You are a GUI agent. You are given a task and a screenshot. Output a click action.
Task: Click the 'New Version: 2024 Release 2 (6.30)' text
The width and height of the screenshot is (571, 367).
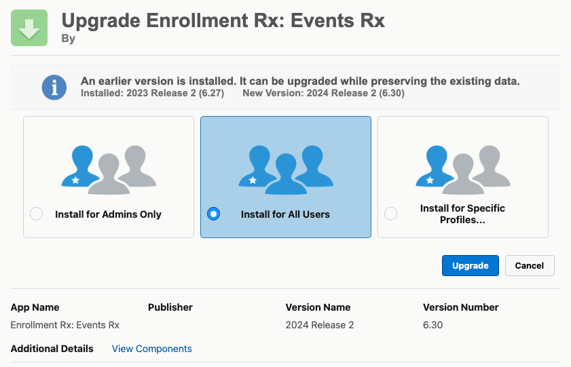[323, 94]
